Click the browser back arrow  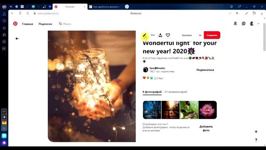coord(12,13)
